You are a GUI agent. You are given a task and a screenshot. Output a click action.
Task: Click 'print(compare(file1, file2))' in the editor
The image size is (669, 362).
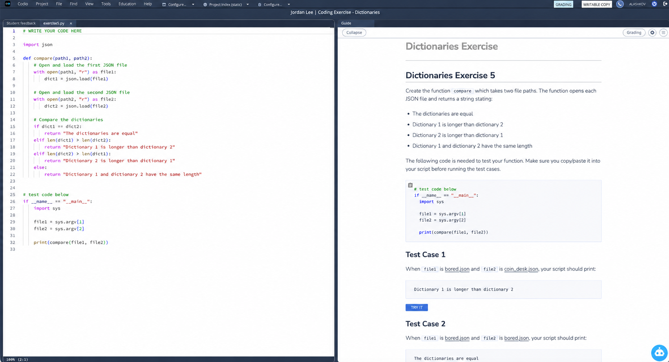[71, 242]
